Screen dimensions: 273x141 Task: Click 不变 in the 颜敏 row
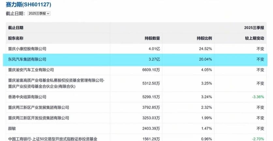coord(260,129)
